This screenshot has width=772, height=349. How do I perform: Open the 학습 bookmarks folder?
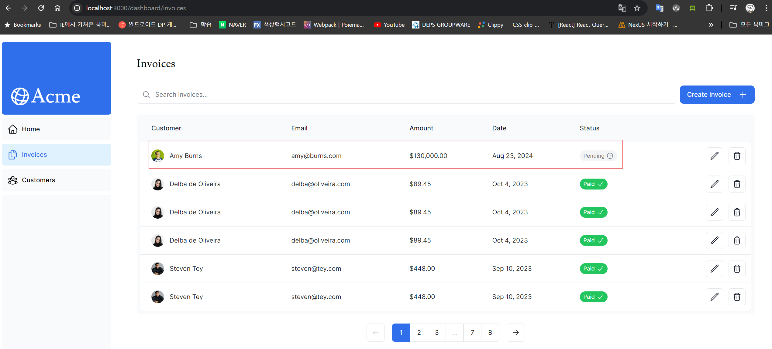(x=201, y=25)
